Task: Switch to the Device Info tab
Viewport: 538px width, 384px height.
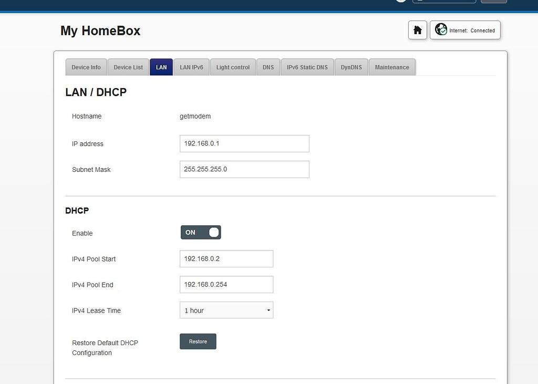Action: [86, 67]
